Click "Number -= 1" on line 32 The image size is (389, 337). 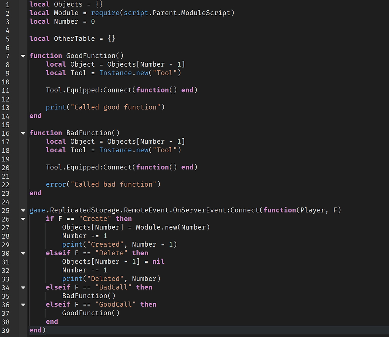tap(85, 270)
